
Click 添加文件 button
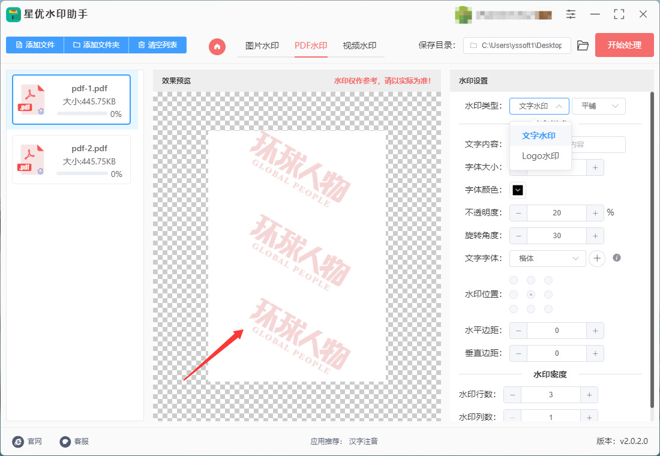tap(35, 45)
